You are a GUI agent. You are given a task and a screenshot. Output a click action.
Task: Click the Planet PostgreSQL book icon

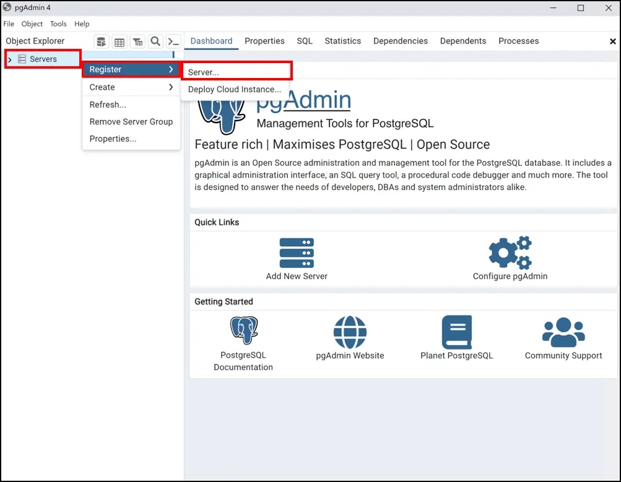click(457, 332)
